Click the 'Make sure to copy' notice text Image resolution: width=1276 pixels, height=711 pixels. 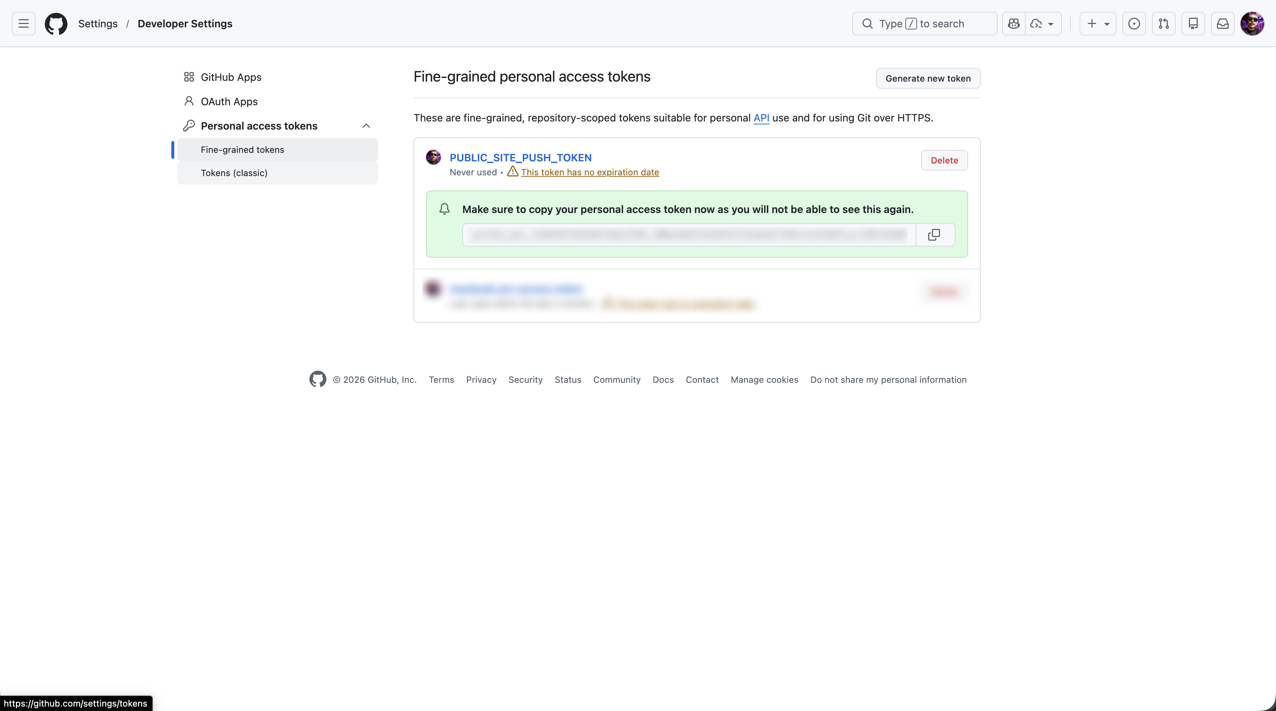(687, 209)
